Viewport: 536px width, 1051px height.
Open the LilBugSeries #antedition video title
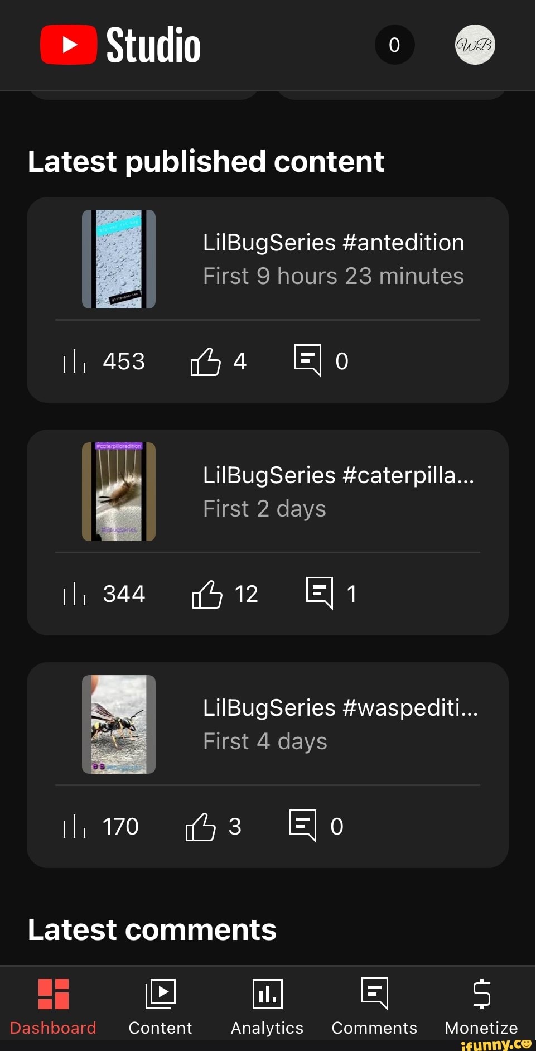(334, 243)
